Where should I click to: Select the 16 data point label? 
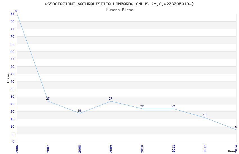[x=205, y=115]
